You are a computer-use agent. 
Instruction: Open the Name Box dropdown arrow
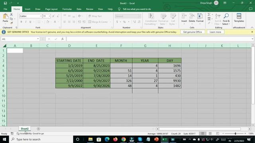point(38,39)
